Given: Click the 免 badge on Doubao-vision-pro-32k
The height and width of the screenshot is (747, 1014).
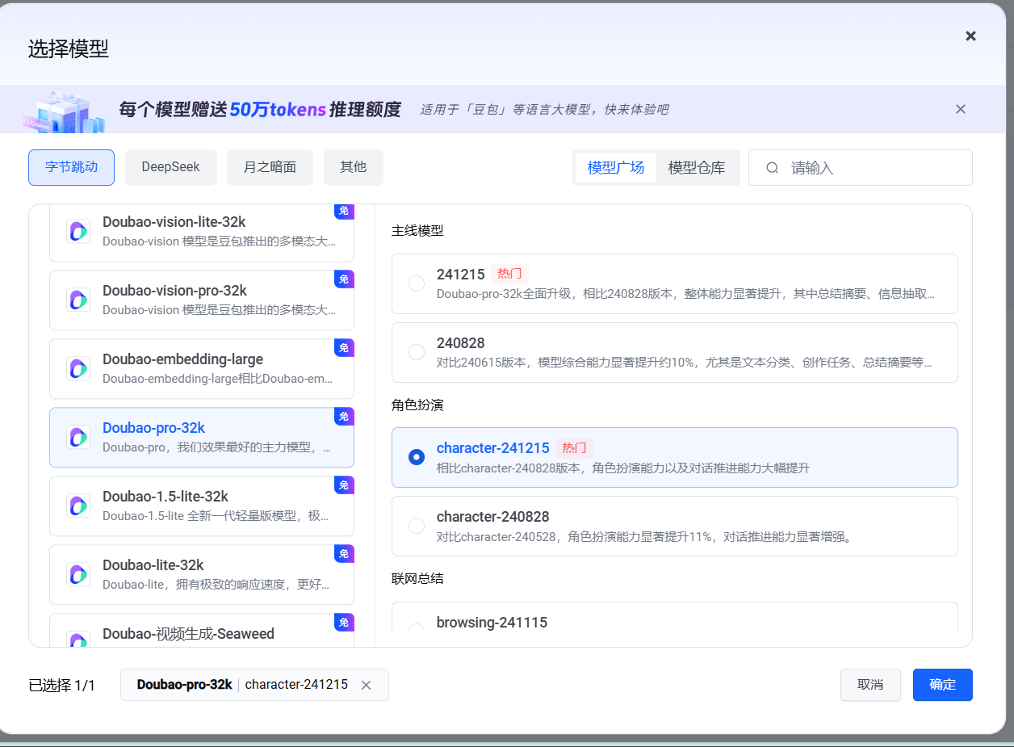Looking at the screenshot, I should [345, 279].
